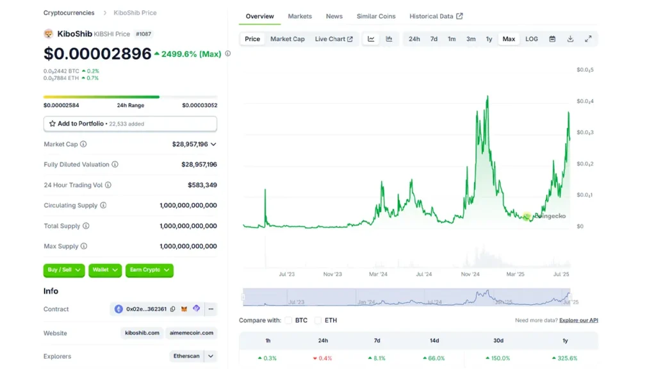Switch to the Markets tab
This screenshot has width=656, height=369.
300,16
